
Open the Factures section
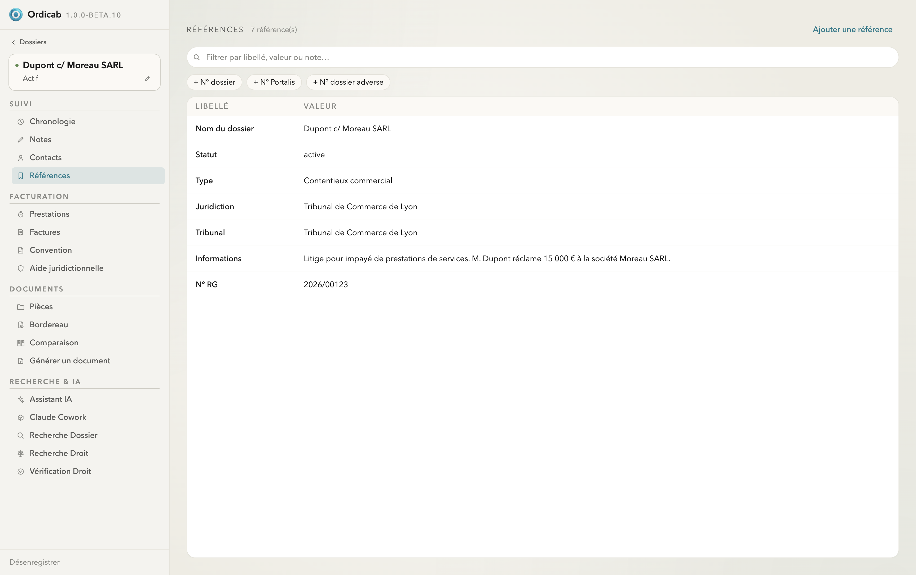88,232
